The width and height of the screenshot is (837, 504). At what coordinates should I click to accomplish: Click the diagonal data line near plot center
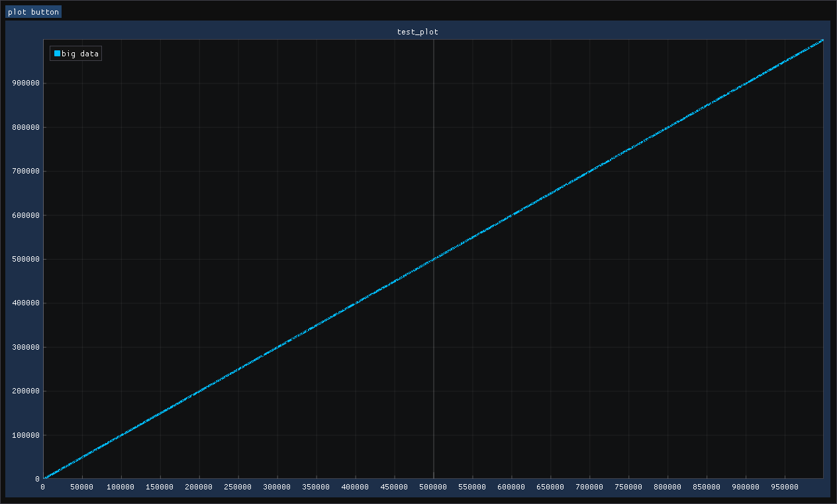[432, 259]
